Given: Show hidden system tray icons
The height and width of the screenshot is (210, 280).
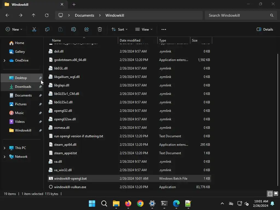Looking at the screenshot, I should 222,203.
